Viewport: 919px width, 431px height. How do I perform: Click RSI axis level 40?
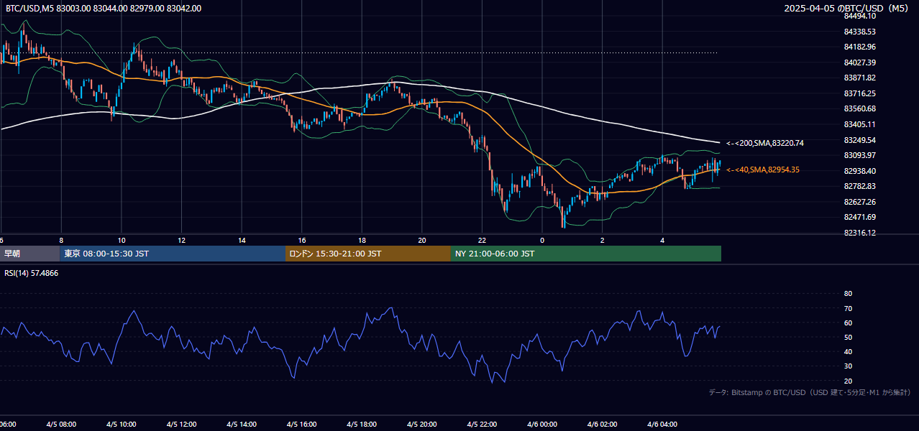tap(848, 351)
